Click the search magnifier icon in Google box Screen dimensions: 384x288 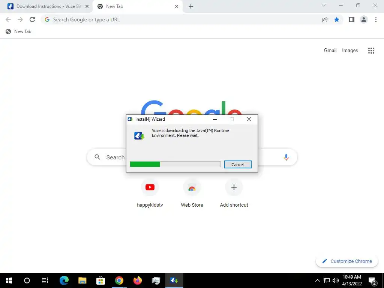(97, 157)
